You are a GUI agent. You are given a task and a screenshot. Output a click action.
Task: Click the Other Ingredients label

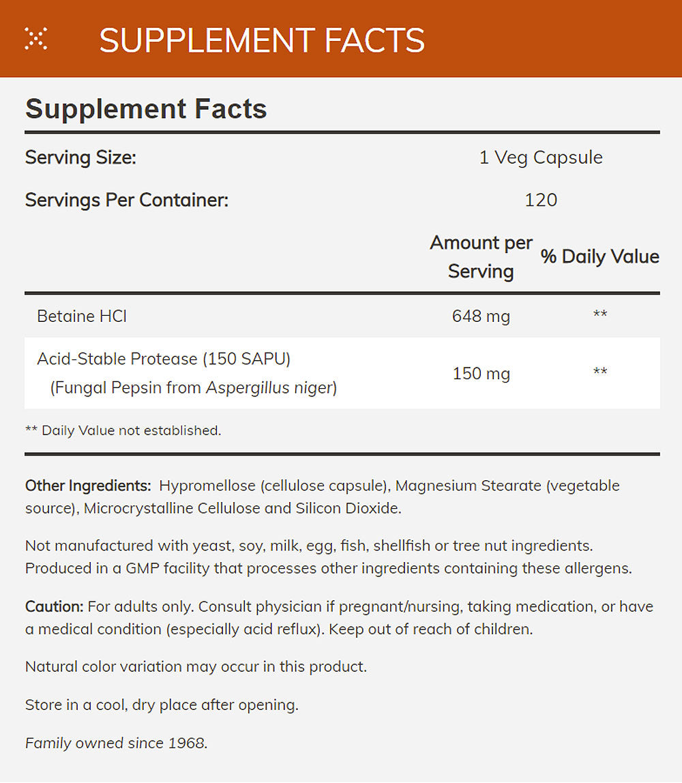pyautogui.click(x=88, y=486)
